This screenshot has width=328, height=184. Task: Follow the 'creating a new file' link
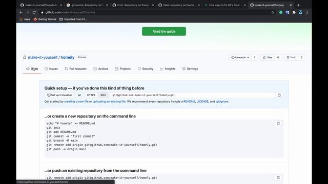(76, 102)
